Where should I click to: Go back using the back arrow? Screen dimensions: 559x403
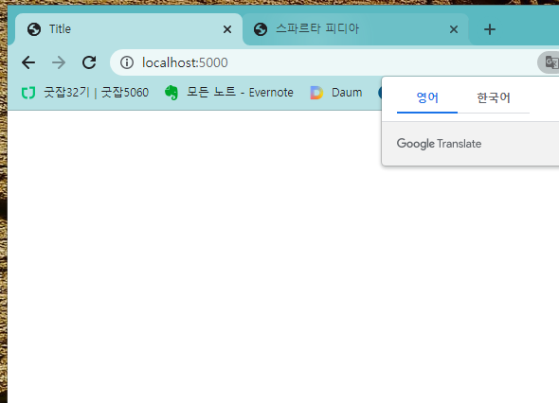[28, 62]
